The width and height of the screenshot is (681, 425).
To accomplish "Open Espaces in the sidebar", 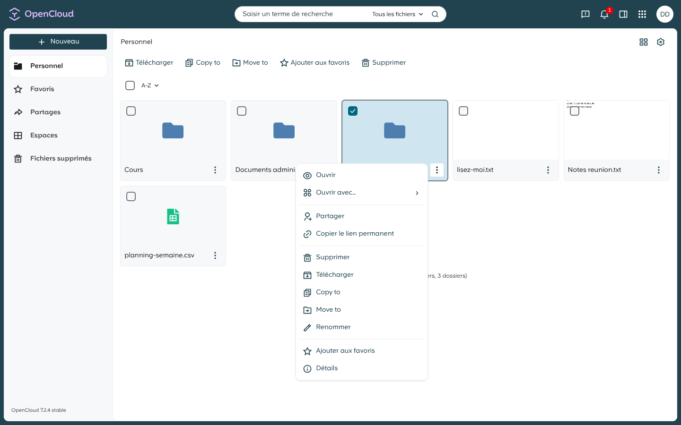I will click(58, 136).
